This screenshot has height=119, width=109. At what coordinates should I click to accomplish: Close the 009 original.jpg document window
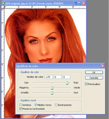tap(84, 4)
